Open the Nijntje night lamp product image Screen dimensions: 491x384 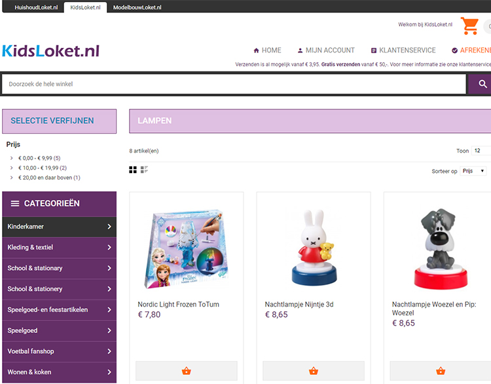314,248
